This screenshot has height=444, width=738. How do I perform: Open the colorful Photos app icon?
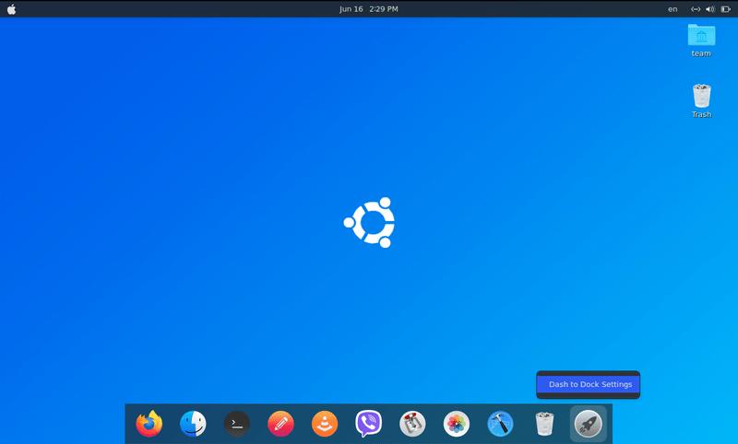tap(457, 424)
